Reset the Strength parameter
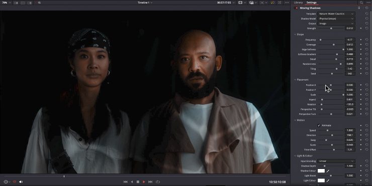The height and width of the screenshot is (186, 372). point(367,29)
